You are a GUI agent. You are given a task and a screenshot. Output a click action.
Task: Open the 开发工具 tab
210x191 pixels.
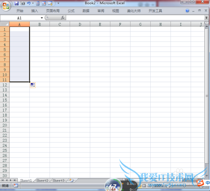point(155,11)
